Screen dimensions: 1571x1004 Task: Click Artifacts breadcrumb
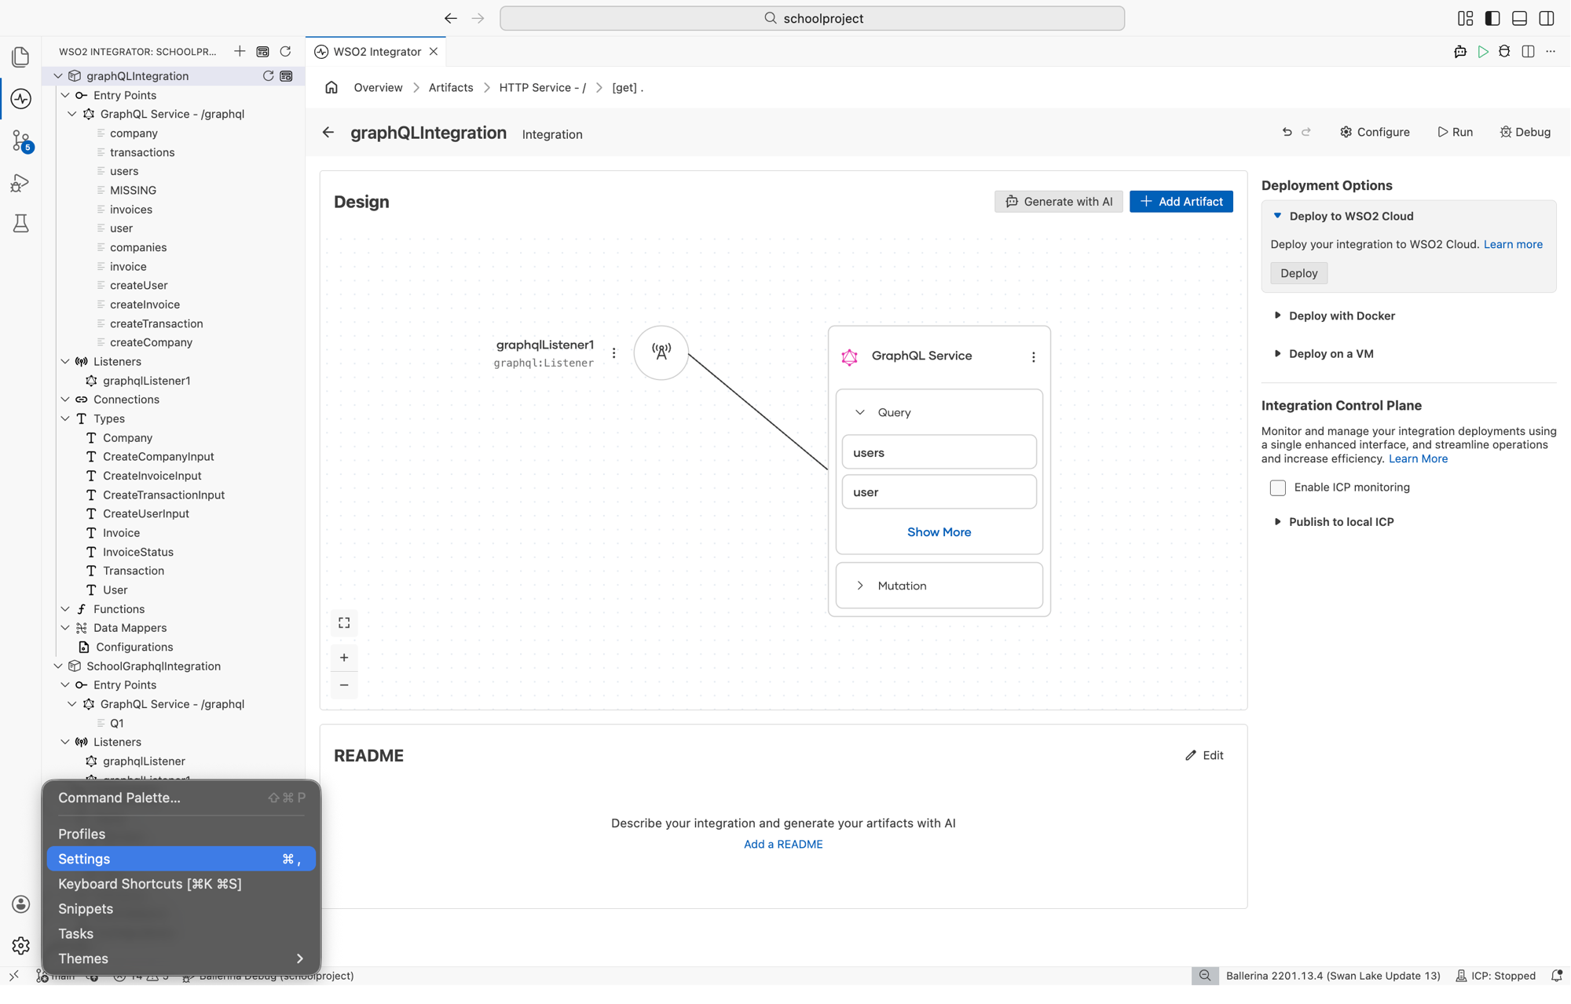tap(451, 88)
